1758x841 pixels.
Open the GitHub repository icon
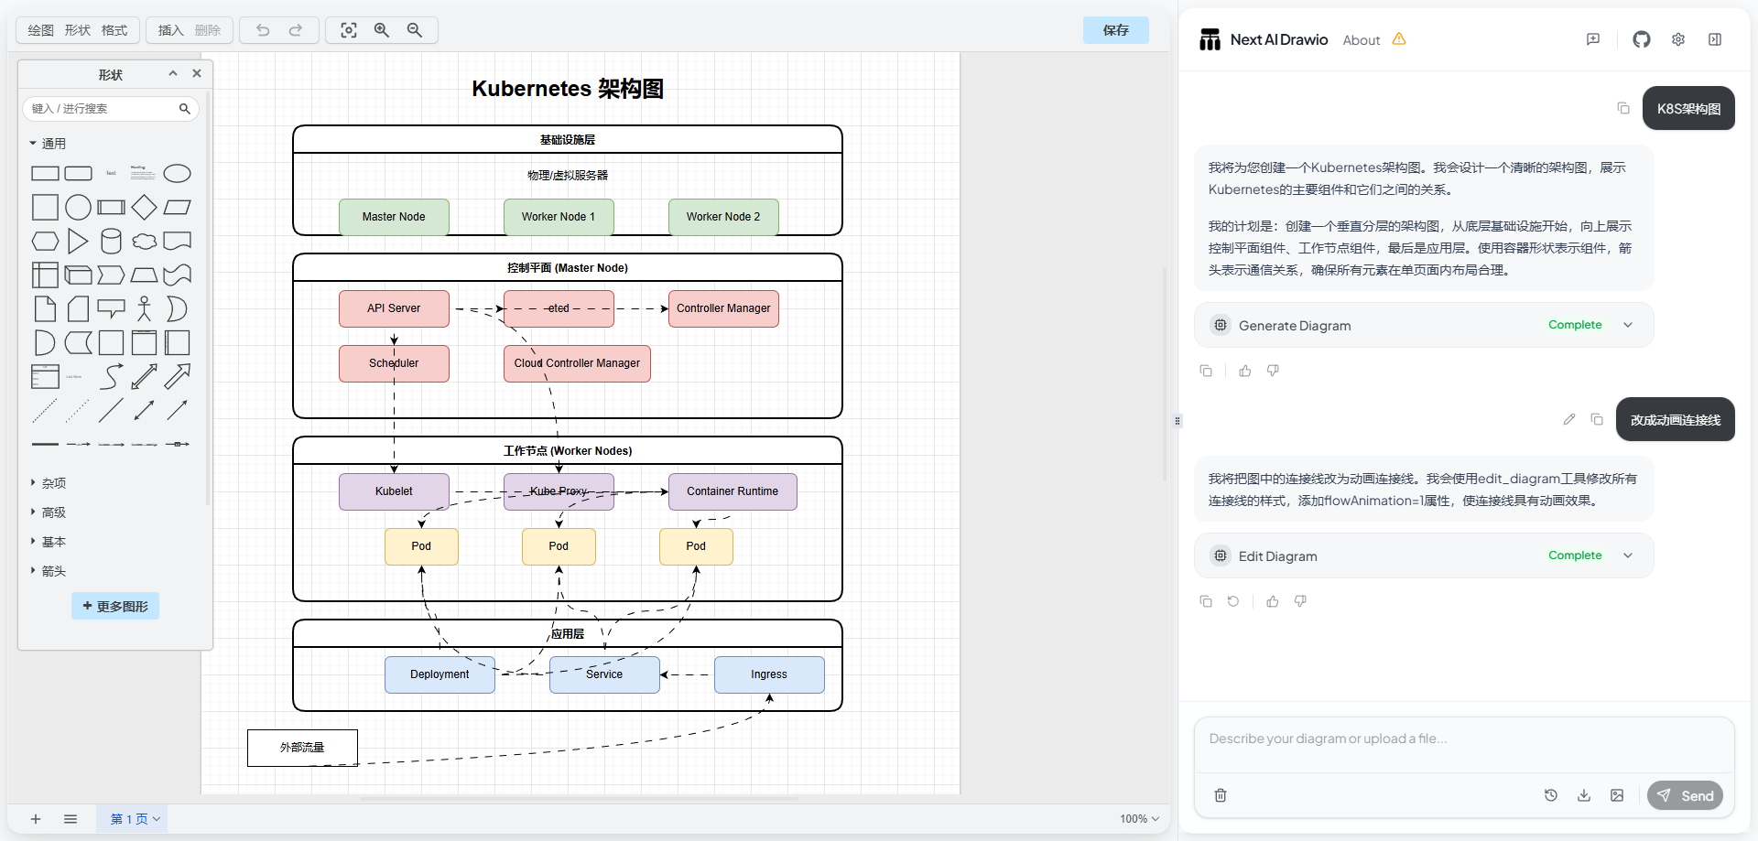coord(1641,39)
